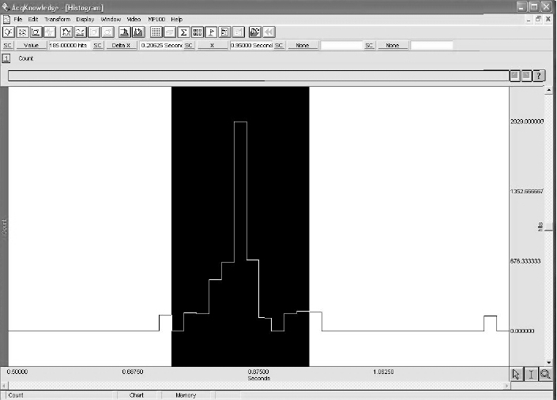The image size is (557, 400).
Task: Select the magnifier zoom tool
Action: click(x=545, y=375)
